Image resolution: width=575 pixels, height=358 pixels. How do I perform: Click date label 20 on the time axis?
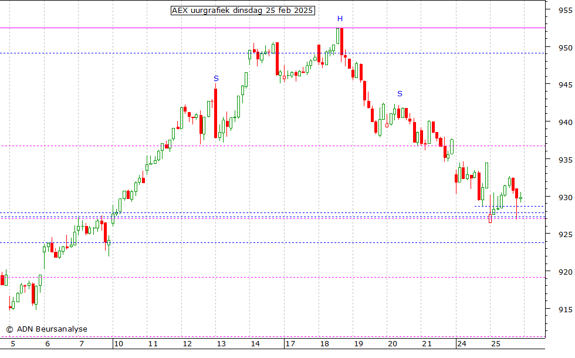[x=393, y=344]
